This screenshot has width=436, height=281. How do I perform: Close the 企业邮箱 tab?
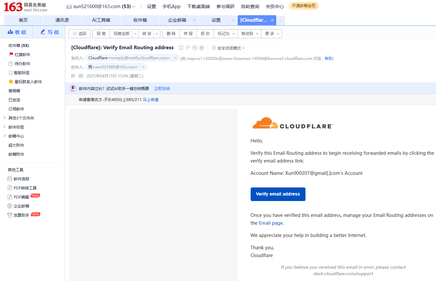point(194,20)
